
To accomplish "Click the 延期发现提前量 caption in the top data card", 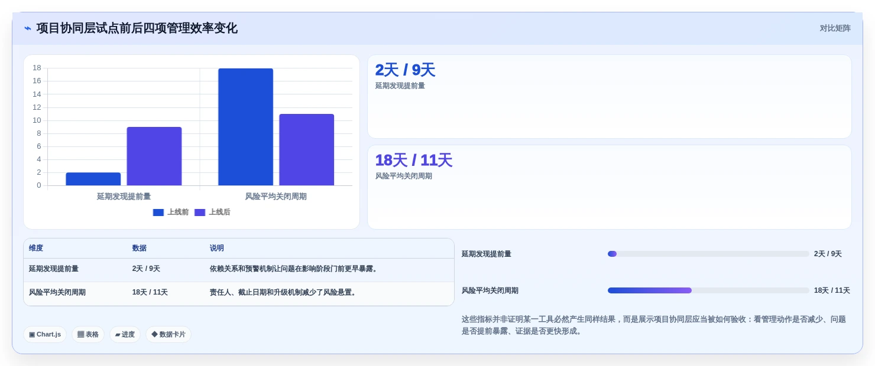I will pyautogui.click(x=400, y=86).
